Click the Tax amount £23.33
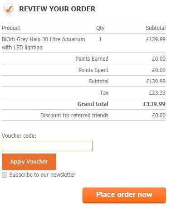 coord(157,92)
